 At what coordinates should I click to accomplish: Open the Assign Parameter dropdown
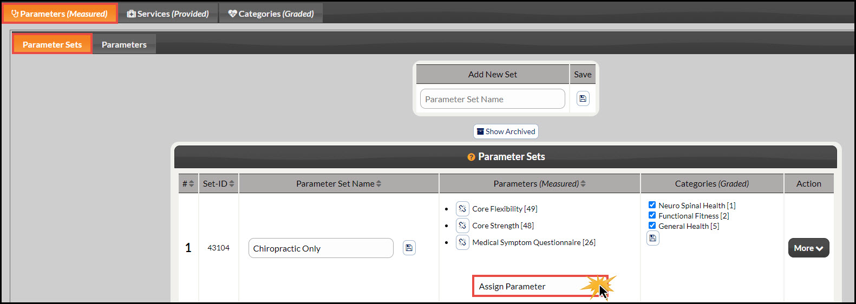point(540,286)
